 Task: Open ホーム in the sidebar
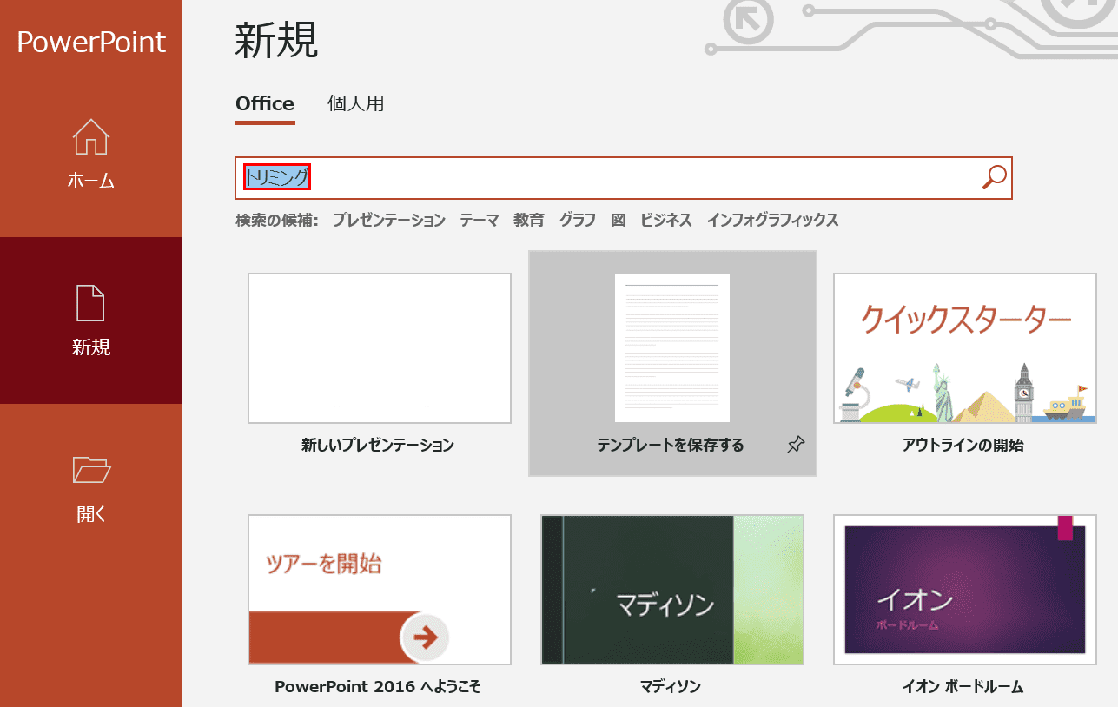[91, 154]
